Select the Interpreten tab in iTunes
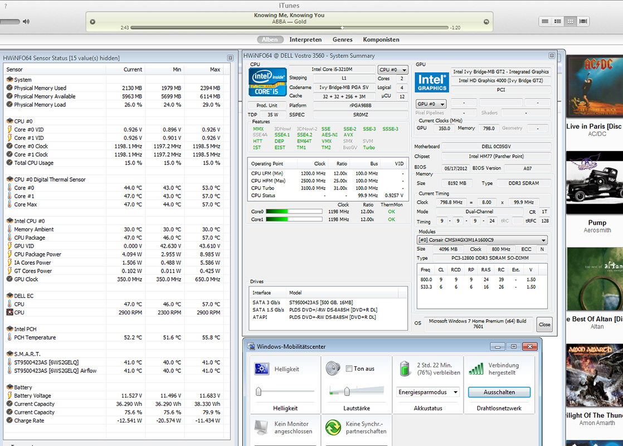Screen dimensions: 623x446 (x=305, y=40)
